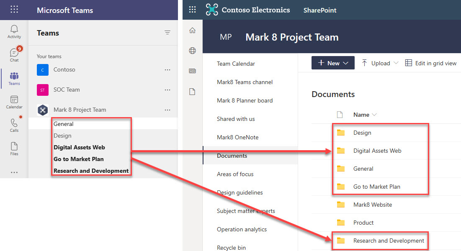Select SOC Team name in list
Screen dimensions: 461x251
(x=67, y=90)
